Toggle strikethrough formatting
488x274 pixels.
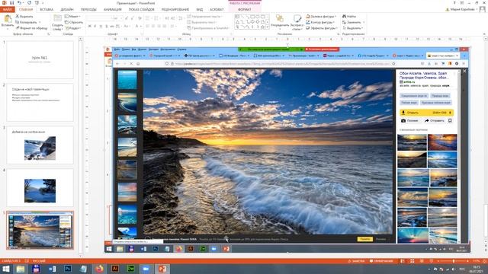[x=112, y=27]
